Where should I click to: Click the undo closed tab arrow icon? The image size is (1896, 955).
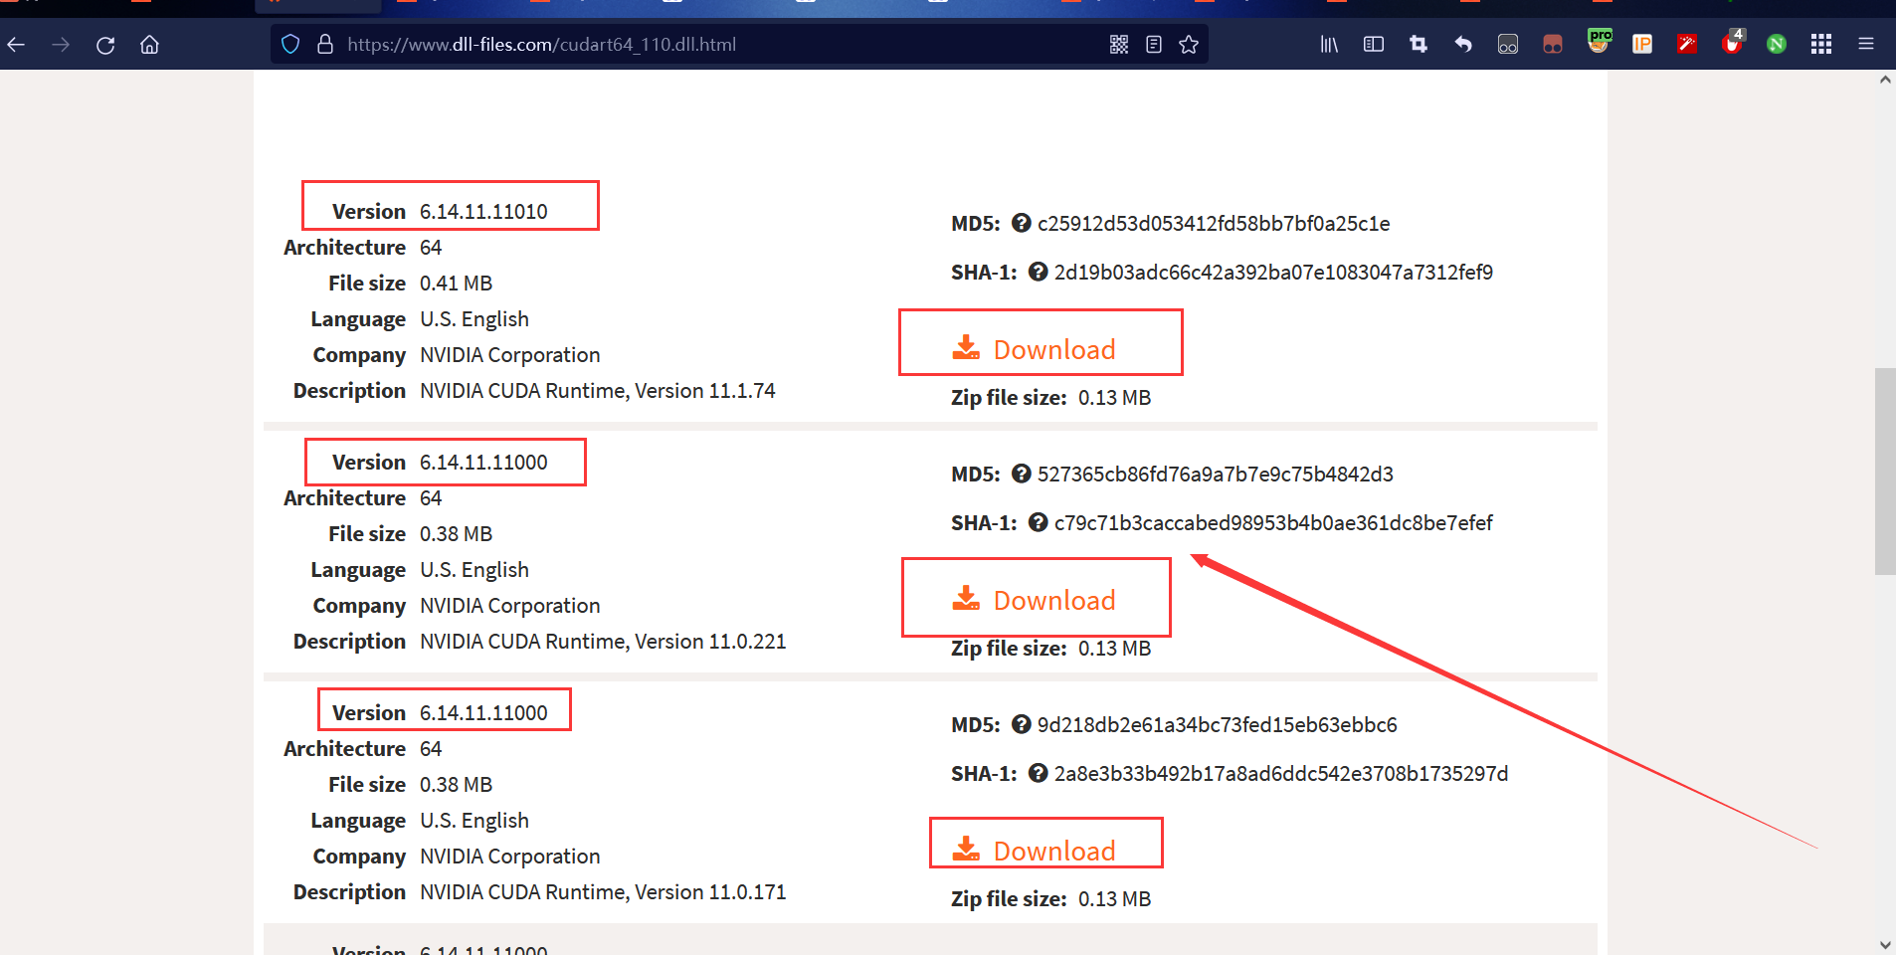[1463, 45]
